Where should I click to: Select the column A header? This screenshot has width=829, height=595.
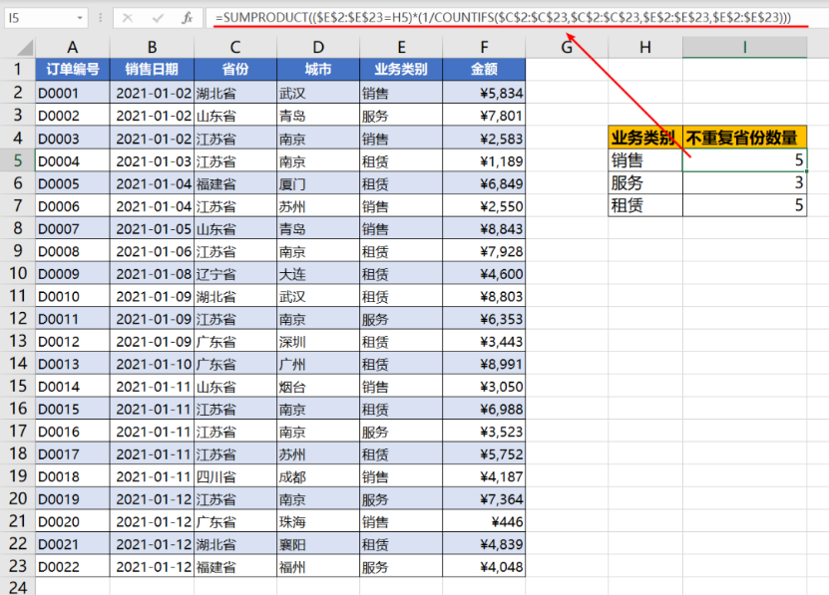pos(73,46)
